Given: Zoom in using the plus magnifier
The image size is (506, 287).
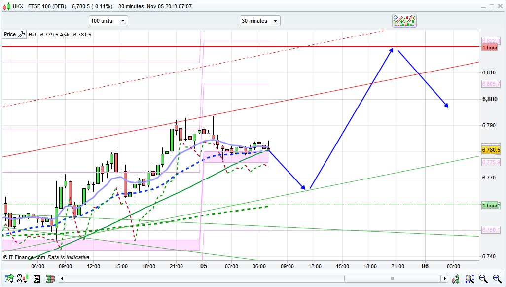Looking at the screenshot, I should (496, 279).
